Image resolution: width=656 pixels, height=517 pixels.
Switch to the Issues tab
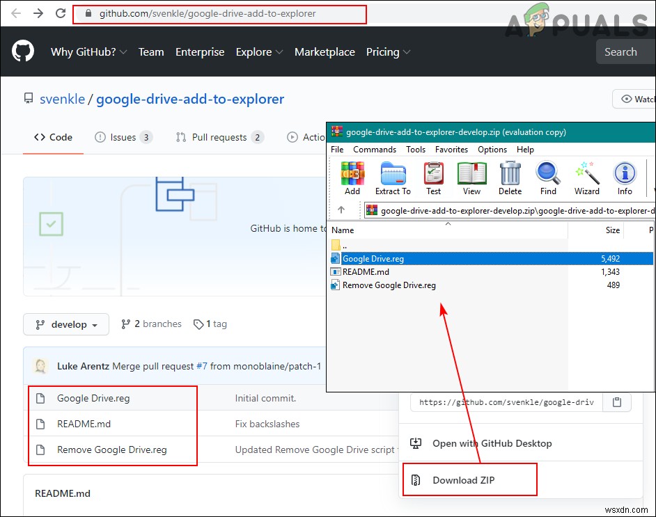[x=123, y=137]
